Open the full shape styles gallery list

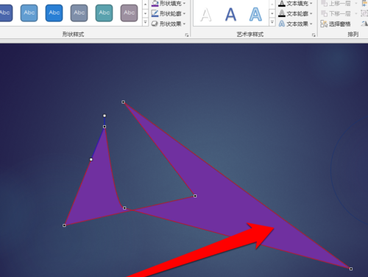click(145, 23)
